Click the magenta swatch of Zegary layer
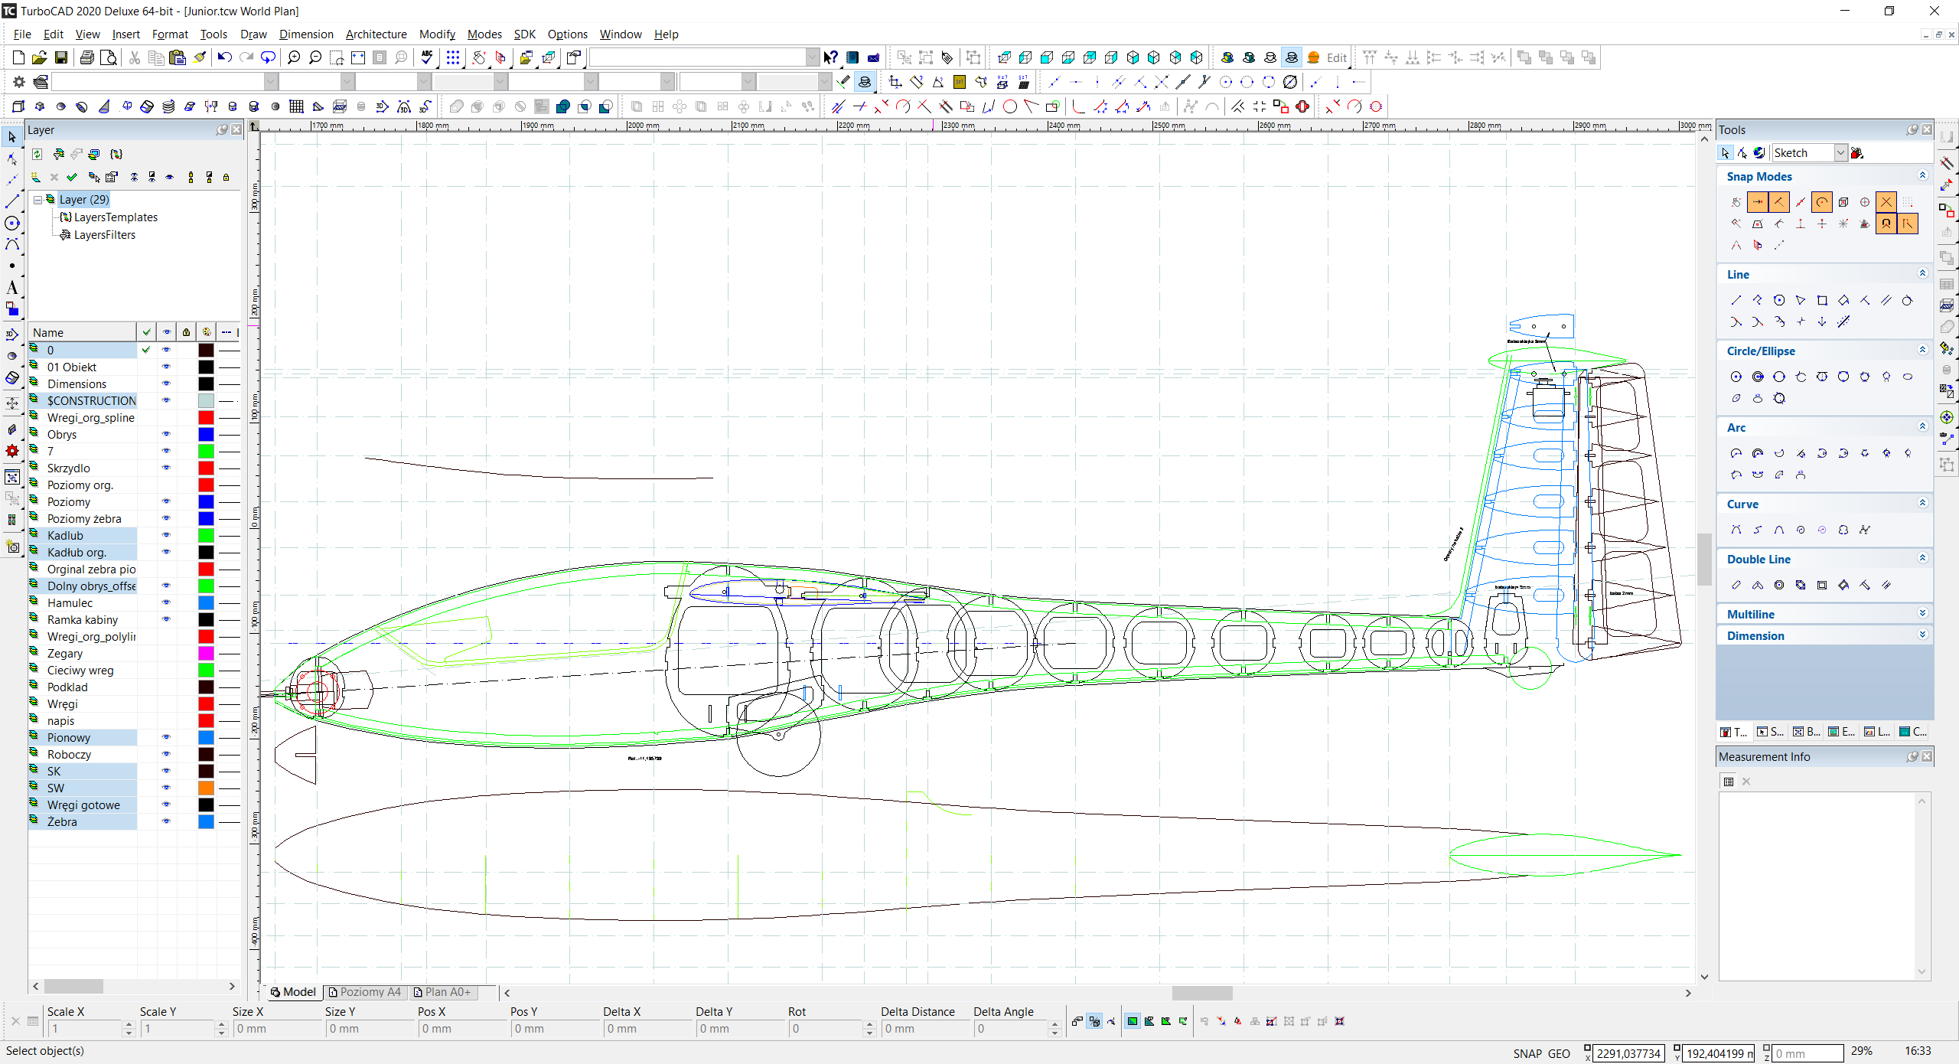The height and width of the screenshot is (1064, 1959). tap(206, 654)
